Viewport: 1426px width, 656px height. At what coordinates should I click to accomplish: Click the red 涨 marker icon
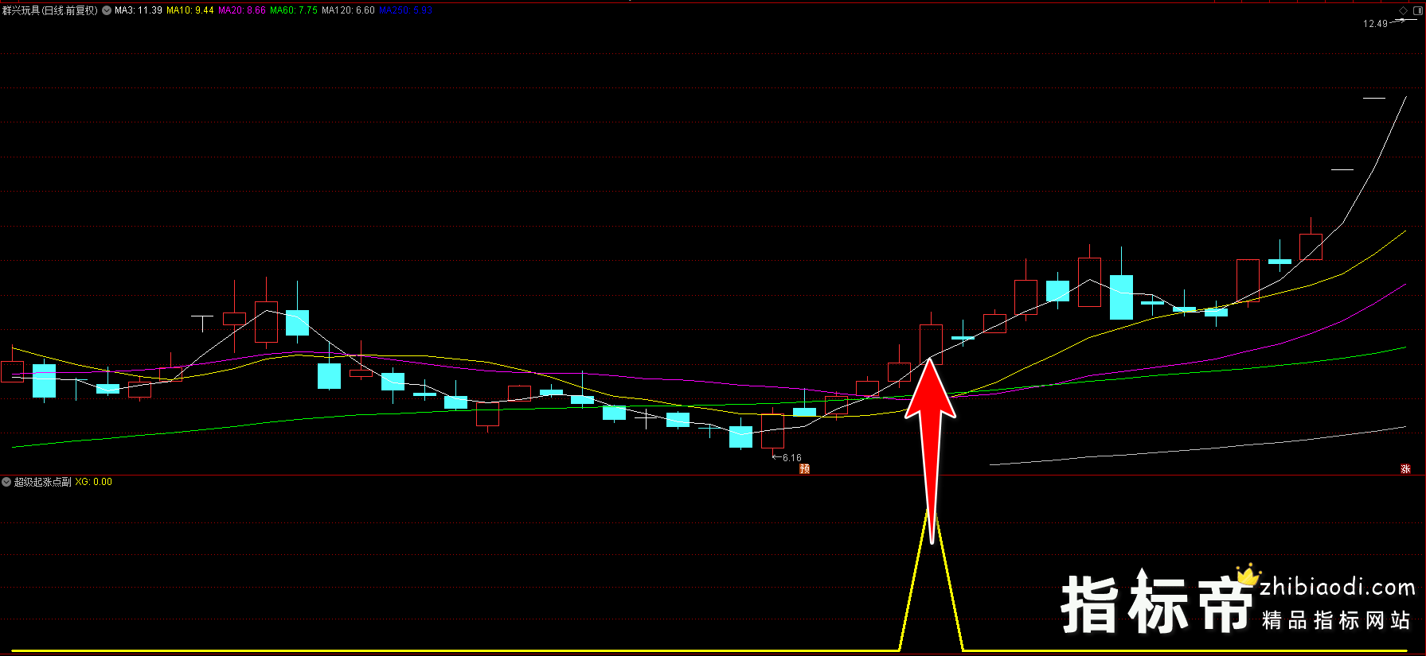pyautogui.click(x=1405, y=469)
